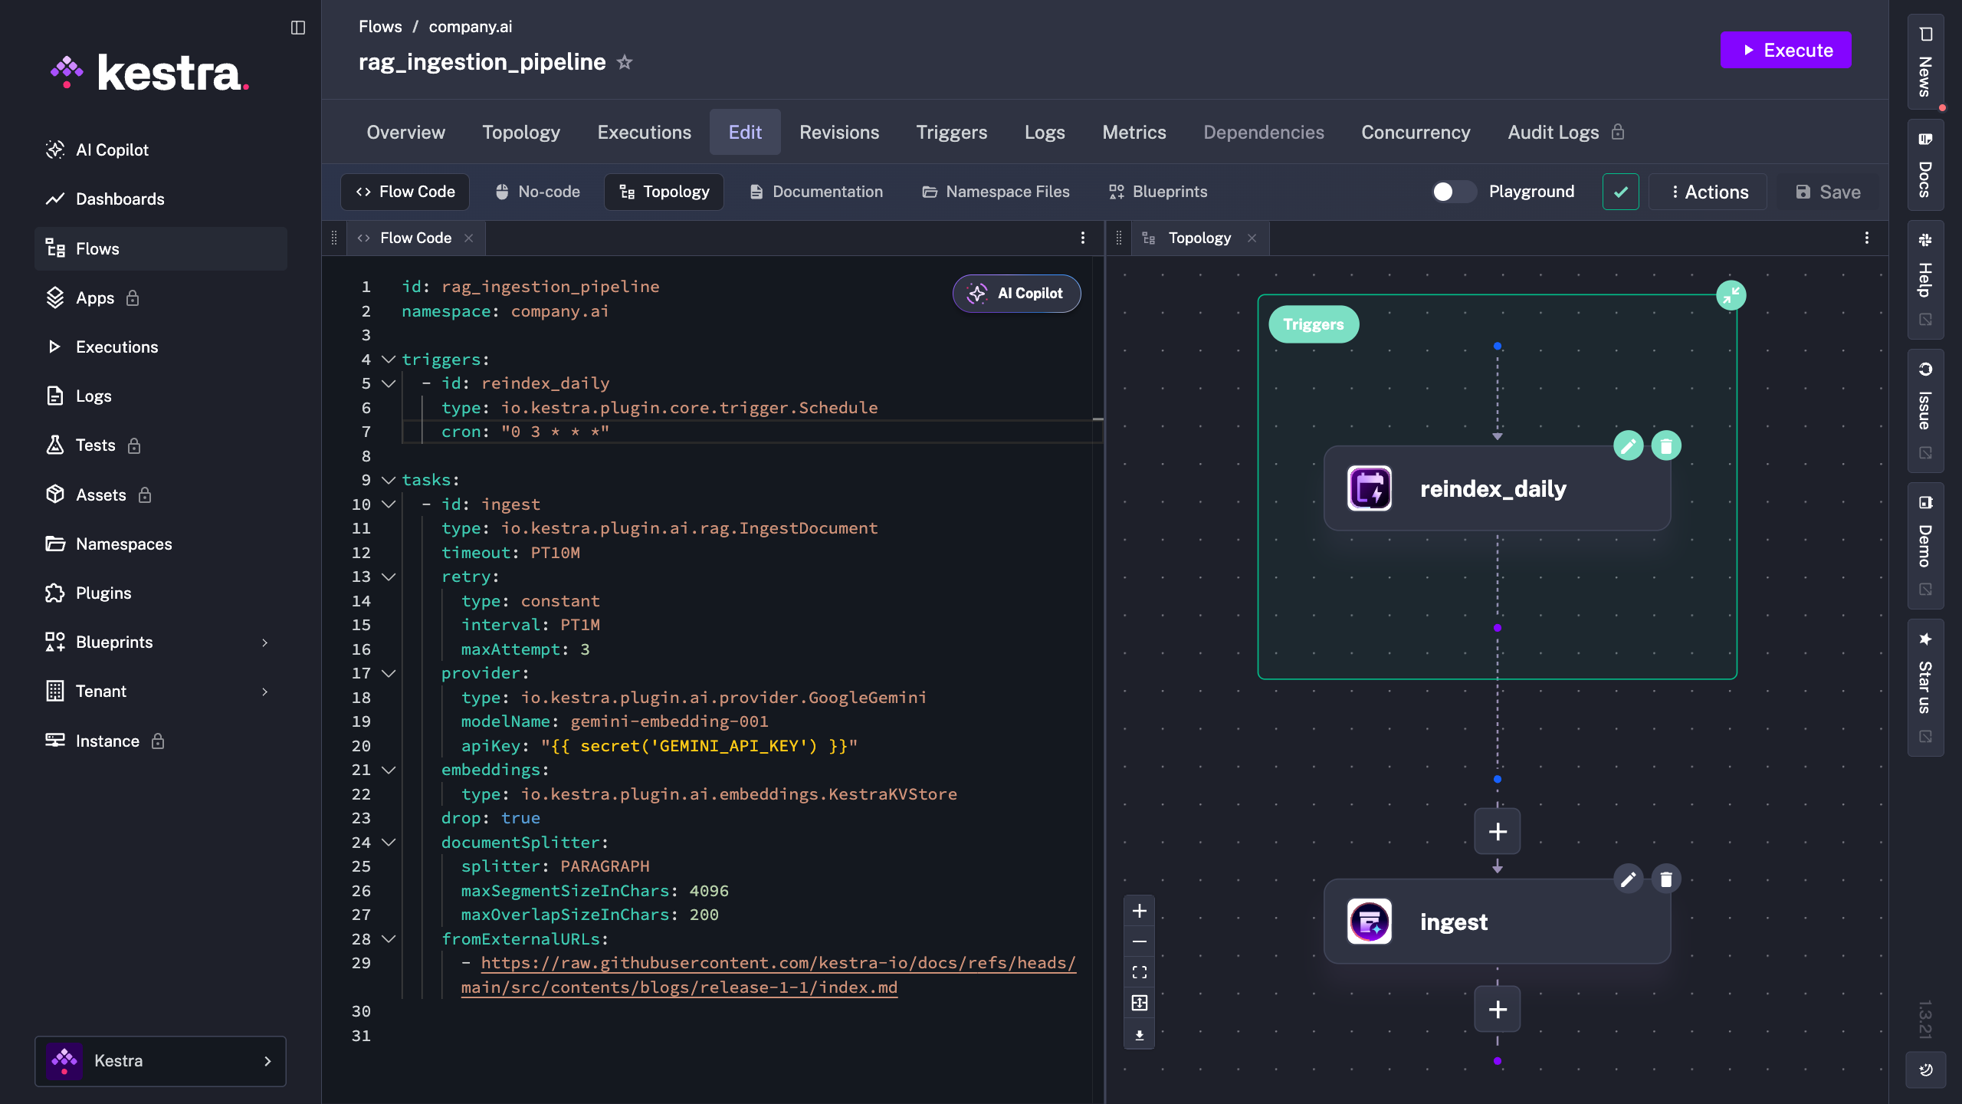Fold the provider block on line 17
Viewport: 1962px width, 1104px height.
pos(389,673)
